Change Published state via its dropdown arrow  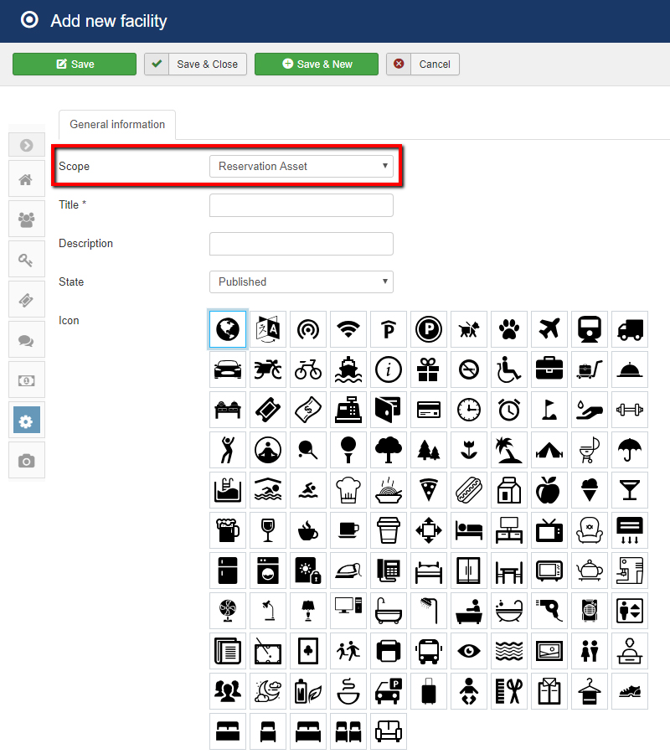coord(384,281)
